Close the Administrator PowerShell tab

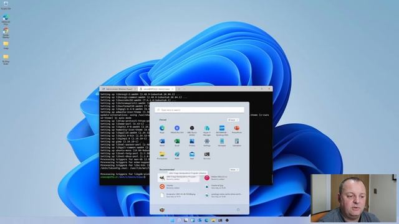tap(135, 89)
